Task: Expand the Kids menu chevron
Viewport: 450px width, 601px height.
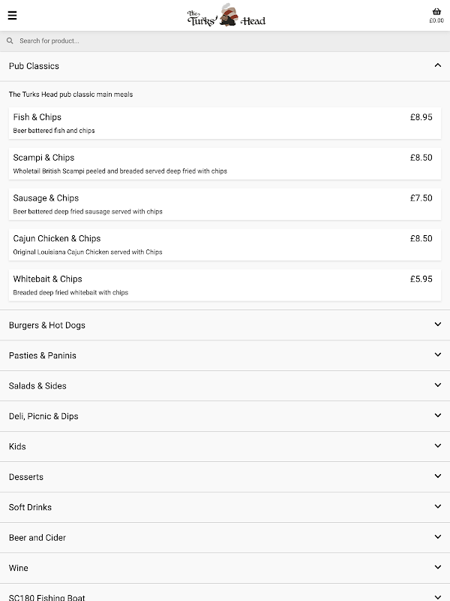Action: [438, 446]
